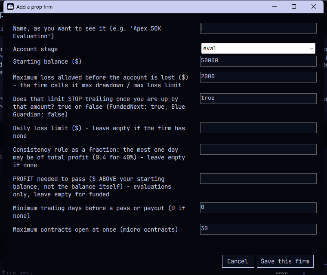Click the Minimum trading days field
This screenshot has height=275, width=327.
[x=258, y=208]
